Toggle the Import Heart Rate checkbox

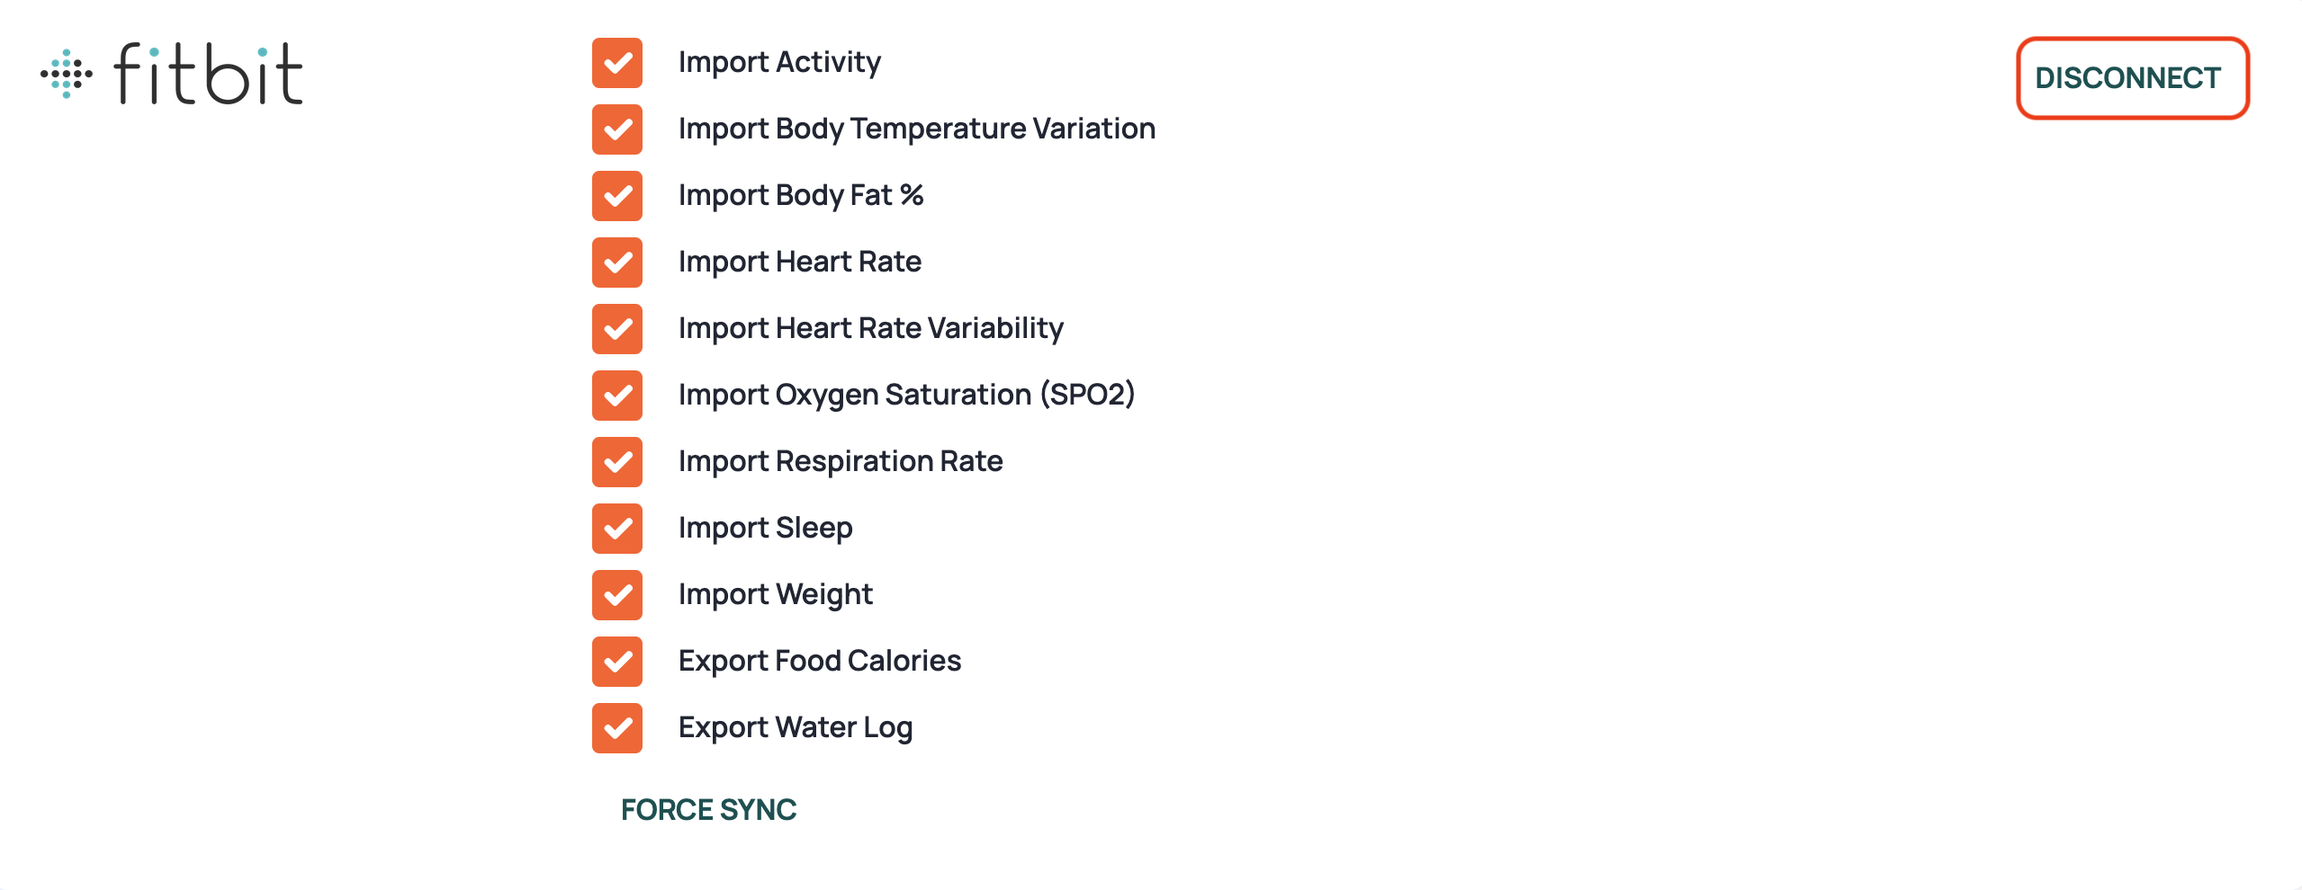coord(617,263)
